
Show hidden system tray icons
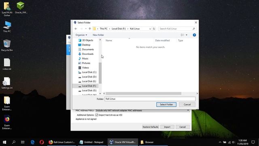tap(220, 142)
